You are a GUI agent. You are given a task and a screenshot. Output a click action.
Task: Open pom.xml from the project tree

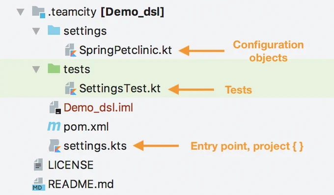pos(86,127)
